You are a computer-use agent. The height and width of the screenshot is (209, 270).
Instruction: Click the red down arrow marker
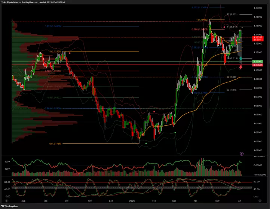[240, 67]
